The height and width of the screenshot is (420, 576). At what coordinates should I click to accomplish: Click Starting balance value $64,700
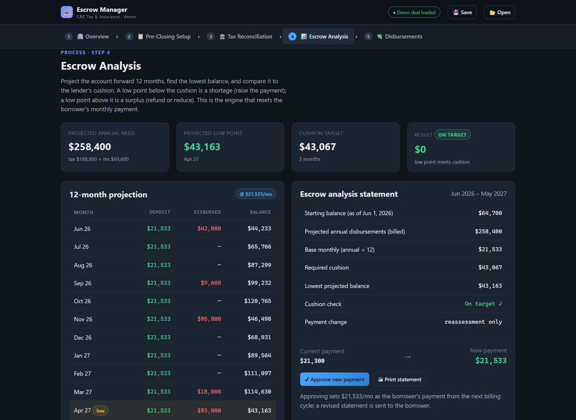(490, 213)
